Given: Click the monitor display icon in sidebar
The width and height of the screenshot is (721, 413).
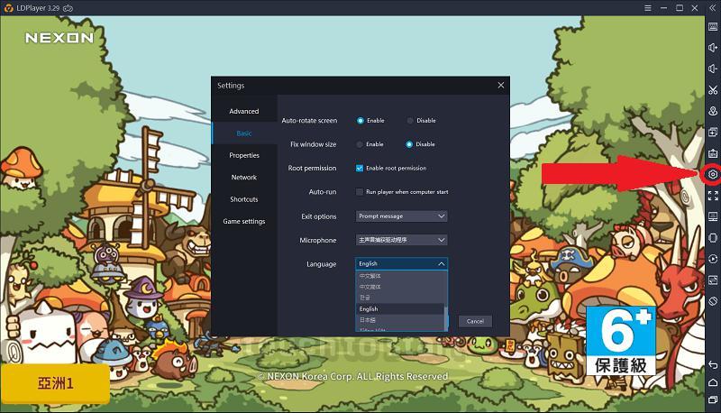Looking at the screenshot, I should [x=713, y=216].
